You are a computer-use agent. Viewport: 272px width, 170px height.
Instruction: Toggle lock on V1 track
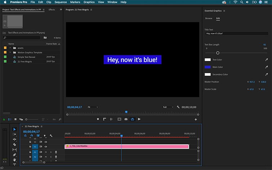point(30,147)
